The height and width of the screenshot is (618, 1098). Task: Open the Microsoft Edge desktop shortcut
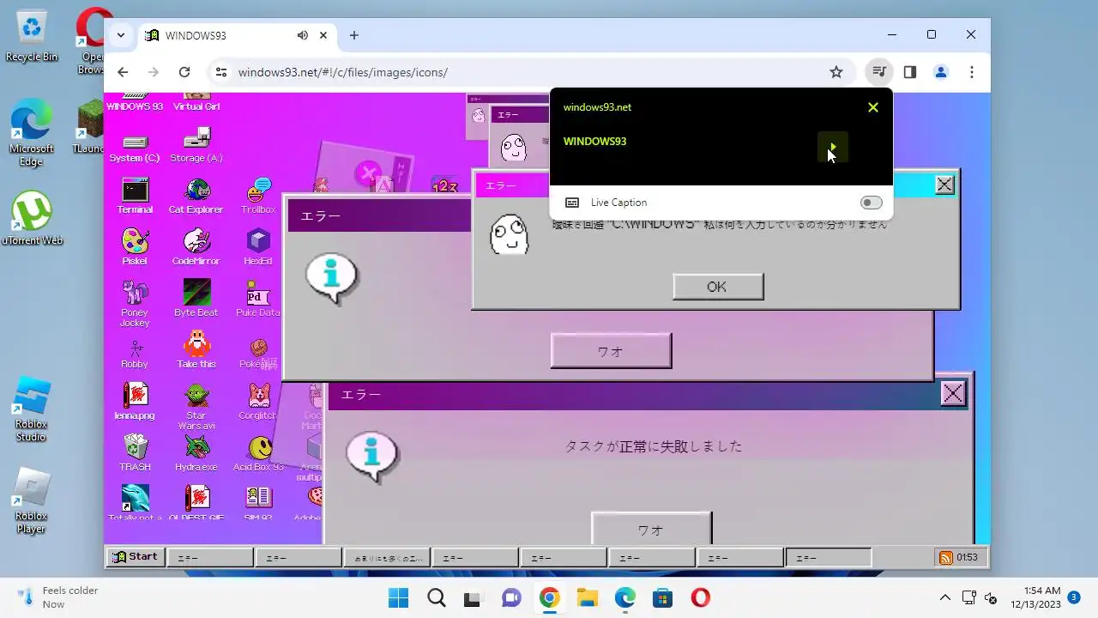coord(32,133)
